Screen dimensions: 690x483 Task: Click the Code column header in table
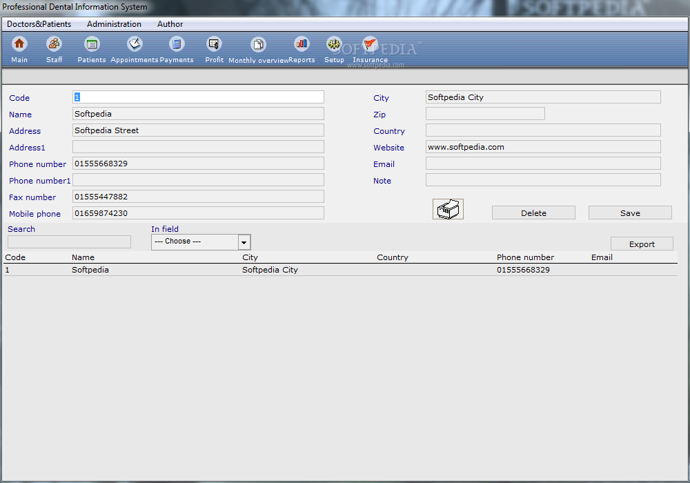coord(15,257)
